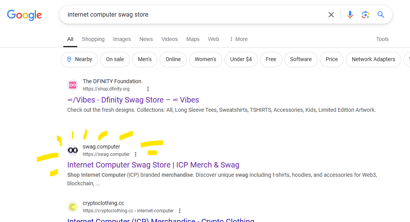Screen dimensions: 410x222
Task: Apply the Under $4 filter chip
Action: [x=241, y=60]
